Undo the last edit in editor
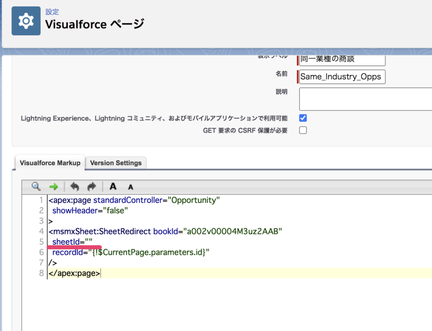The height and width of the screenshot is (331, 432). (74, 187)
